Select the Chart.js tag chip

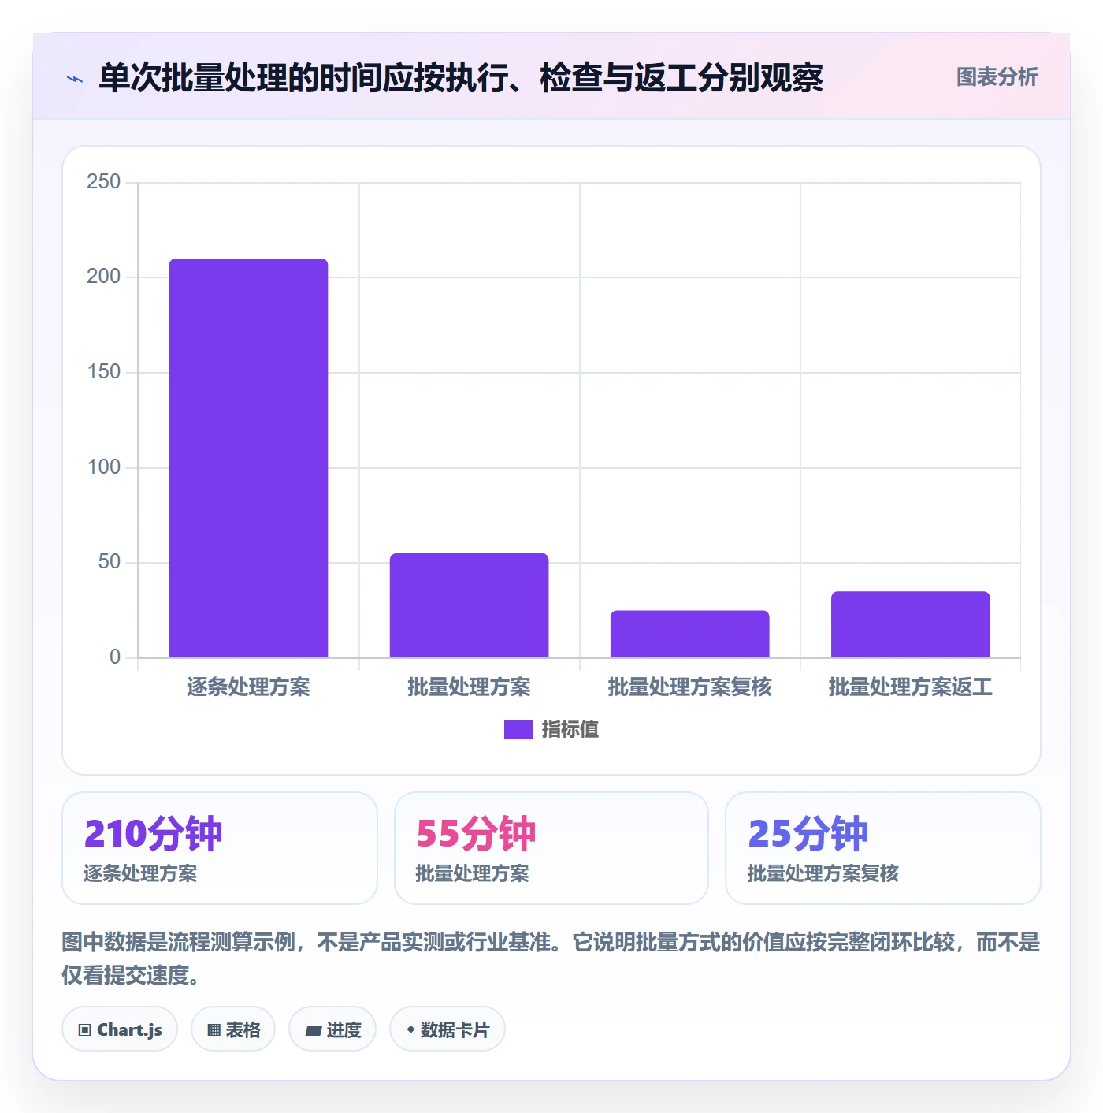click(120, 1029)
